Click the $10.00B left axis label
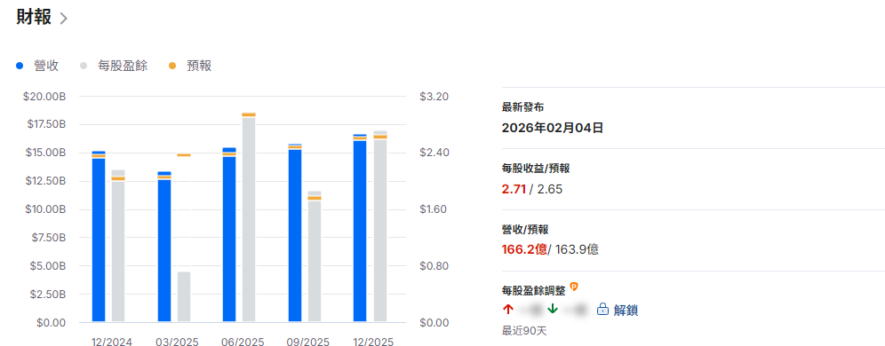Viewport: 885px width, 346px height. [44, 209]
